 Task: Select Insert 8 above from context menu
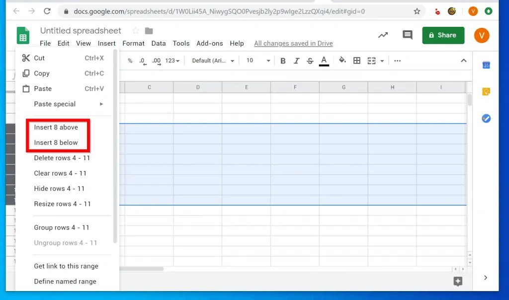(56, 127)
